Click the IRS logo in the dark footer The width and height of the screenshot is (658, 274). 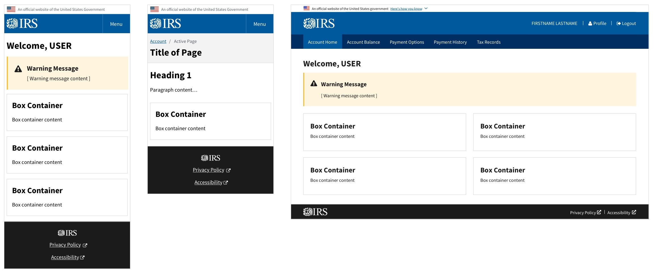[x=315, y=212]
